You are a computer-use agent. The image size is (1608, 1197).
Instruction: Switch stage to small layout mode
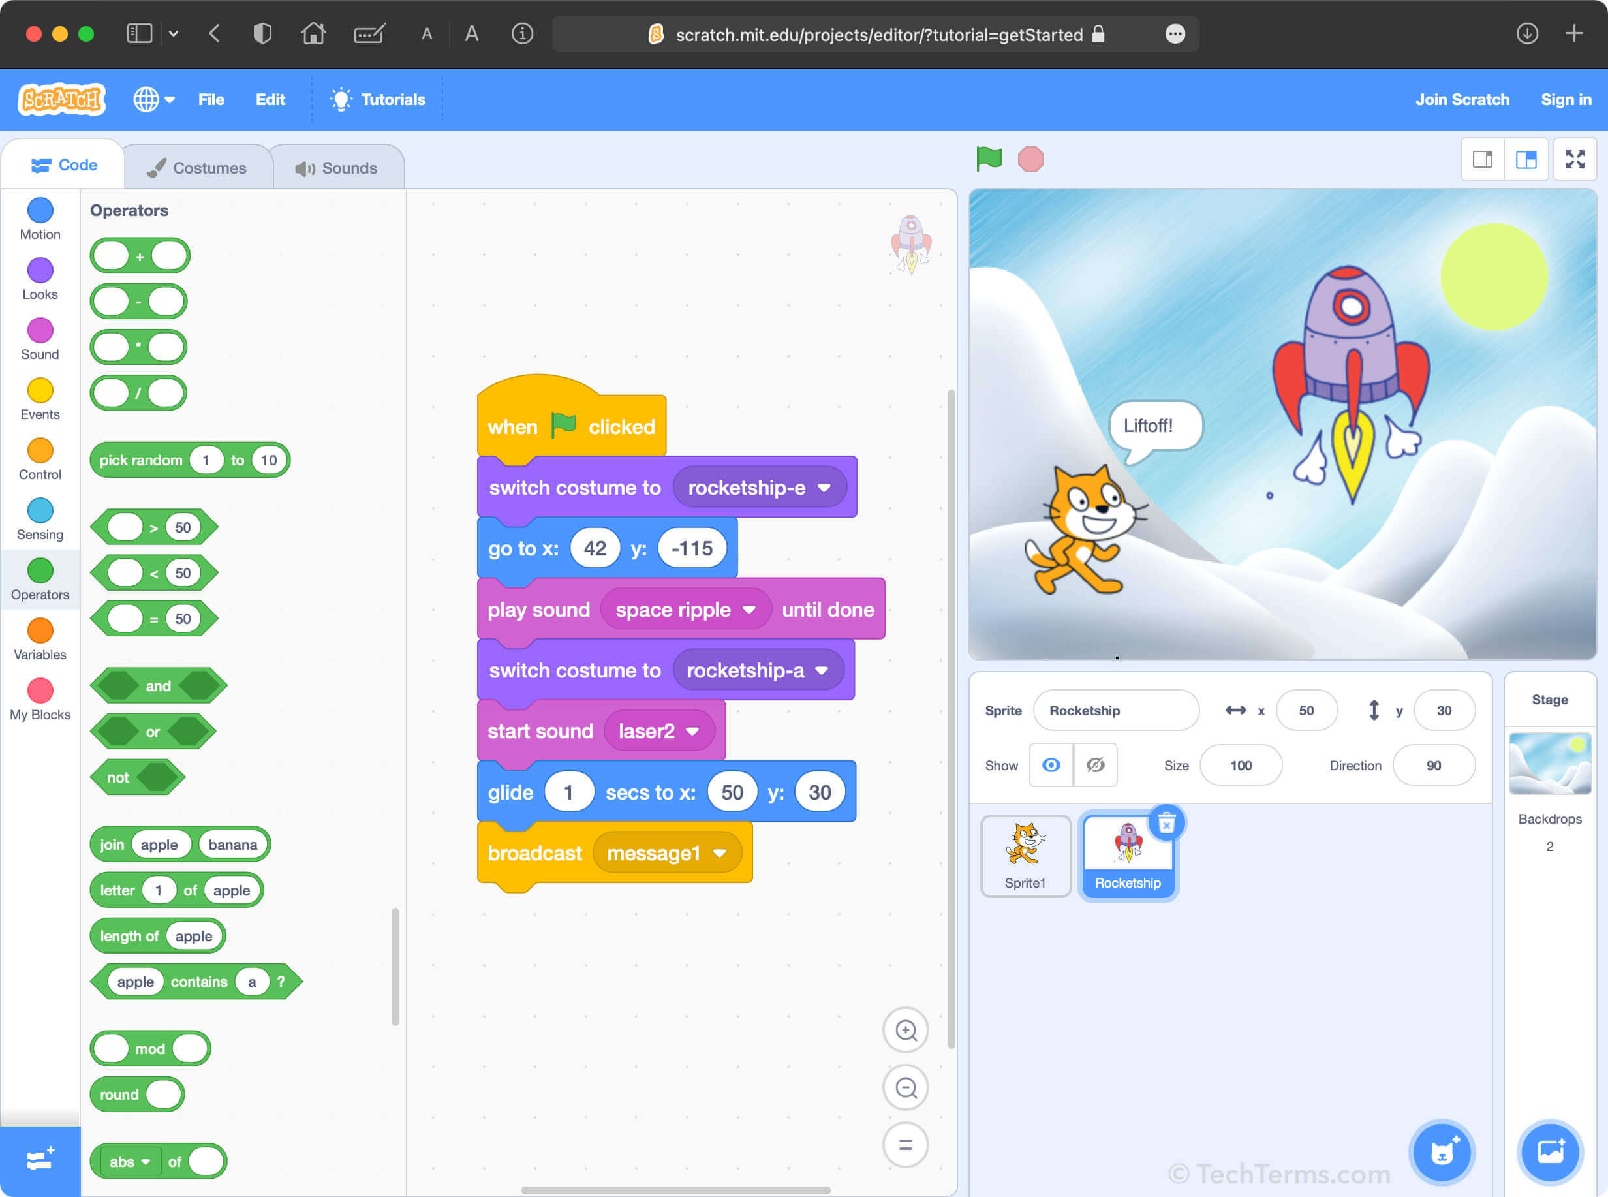click(x=1482, y=159)
